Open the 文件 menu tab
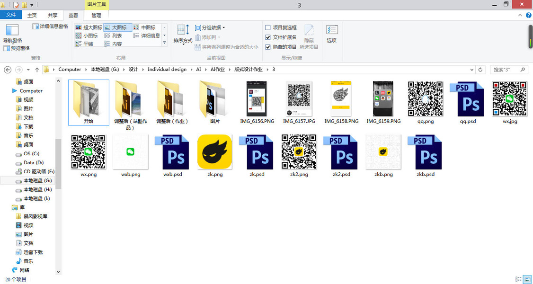533x284 pixels. pyautogui.click(x=11, y=15)
